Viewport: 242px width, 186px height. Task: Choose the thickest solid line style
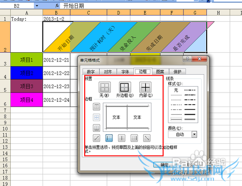190,114
